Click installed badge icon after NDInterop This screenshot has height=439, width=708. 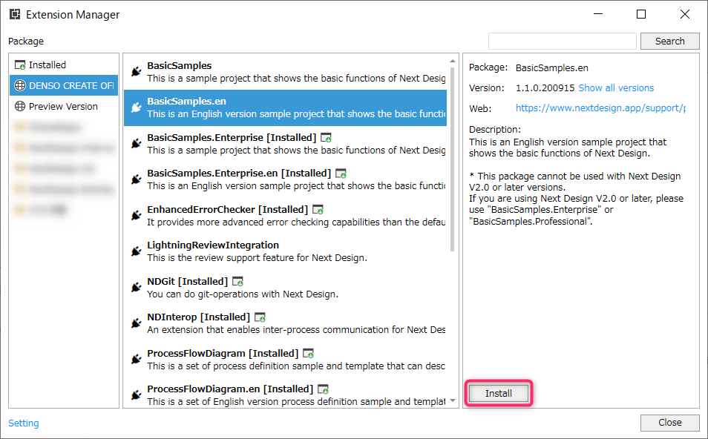coord(260,317)
